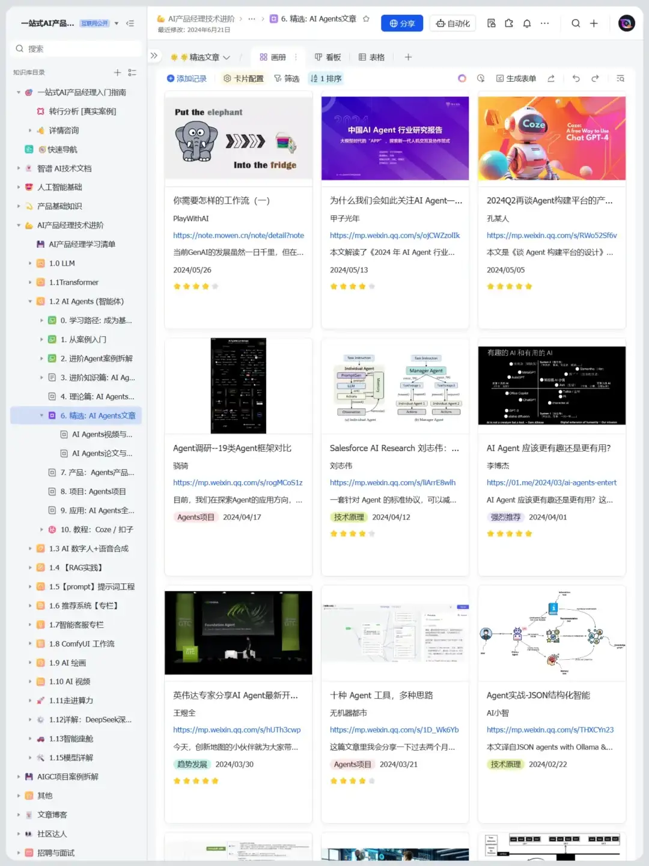Open the note.mowen.cn link in first card
This screenshot has width=649, height=866.
pyautogui.click(x=238, y=236)
